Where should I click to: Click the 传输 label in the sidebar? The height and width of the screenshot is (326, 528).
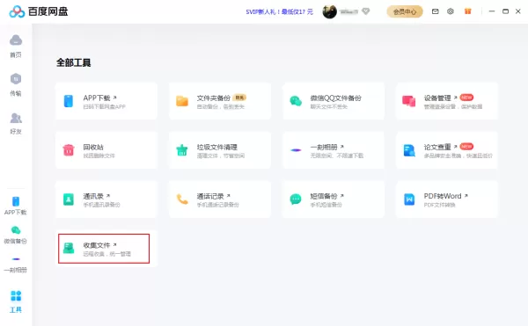16,93
